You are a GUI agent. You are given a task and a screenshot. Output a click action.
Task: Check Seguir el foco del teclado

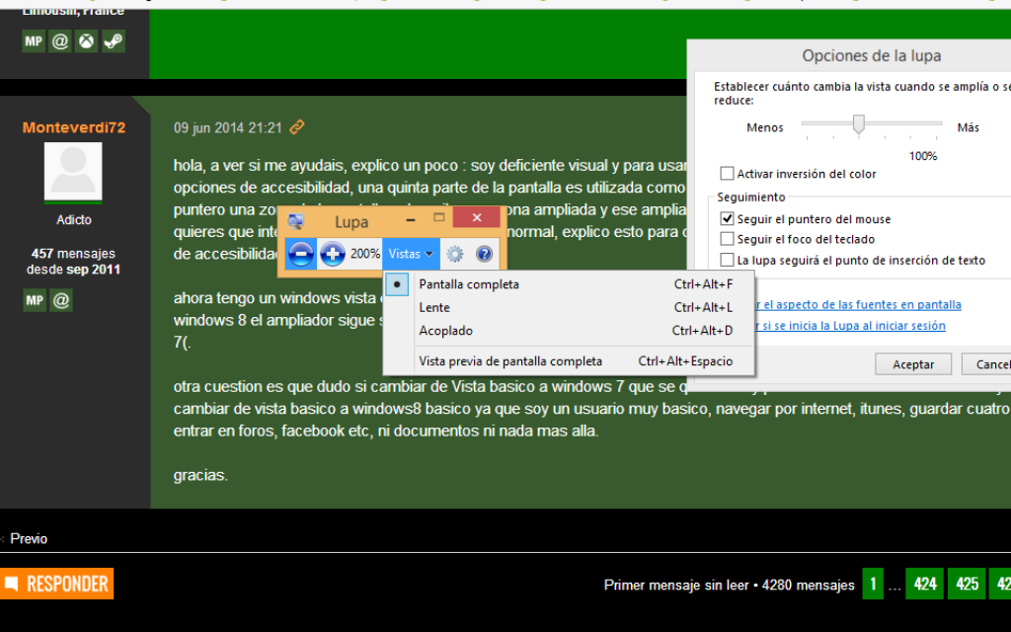pos(727,239)
